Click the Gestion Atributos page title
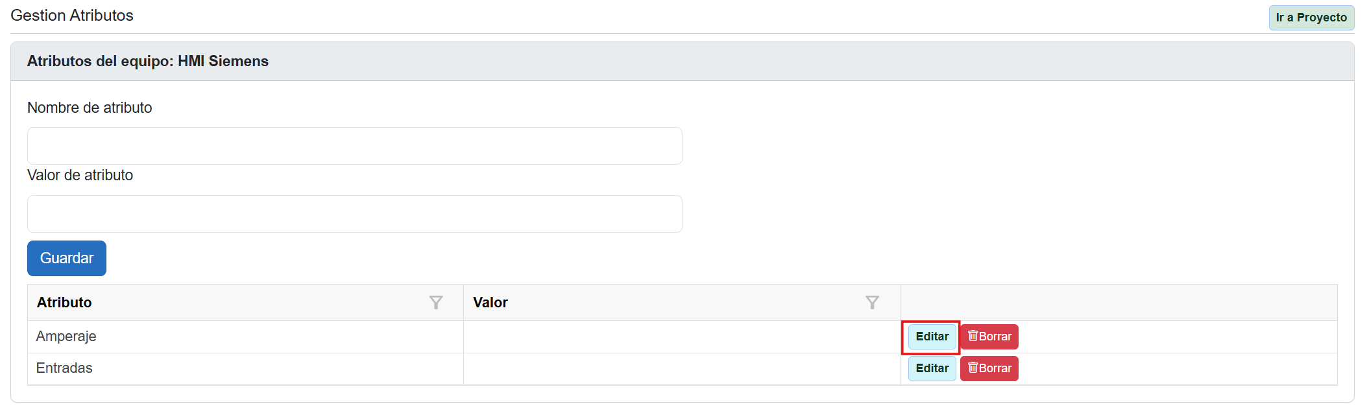Viewport: 1367px width, 413px height. click(72, 16)
